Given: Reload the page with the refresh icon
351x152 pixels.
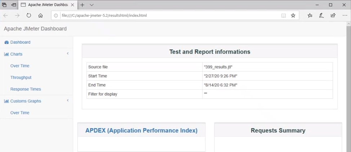Looking at the screenshot, I should (x=29, y=15).
